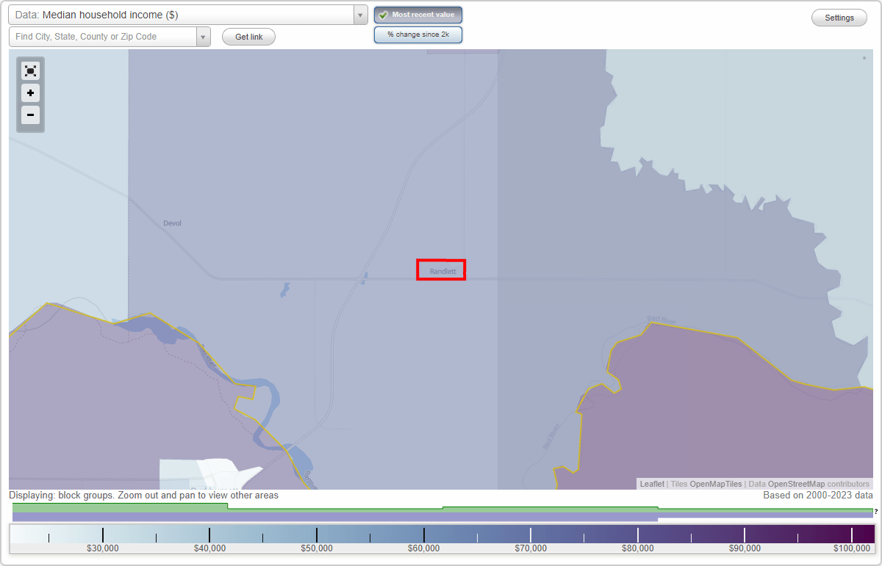Click the Devol town label

point(173,222)
